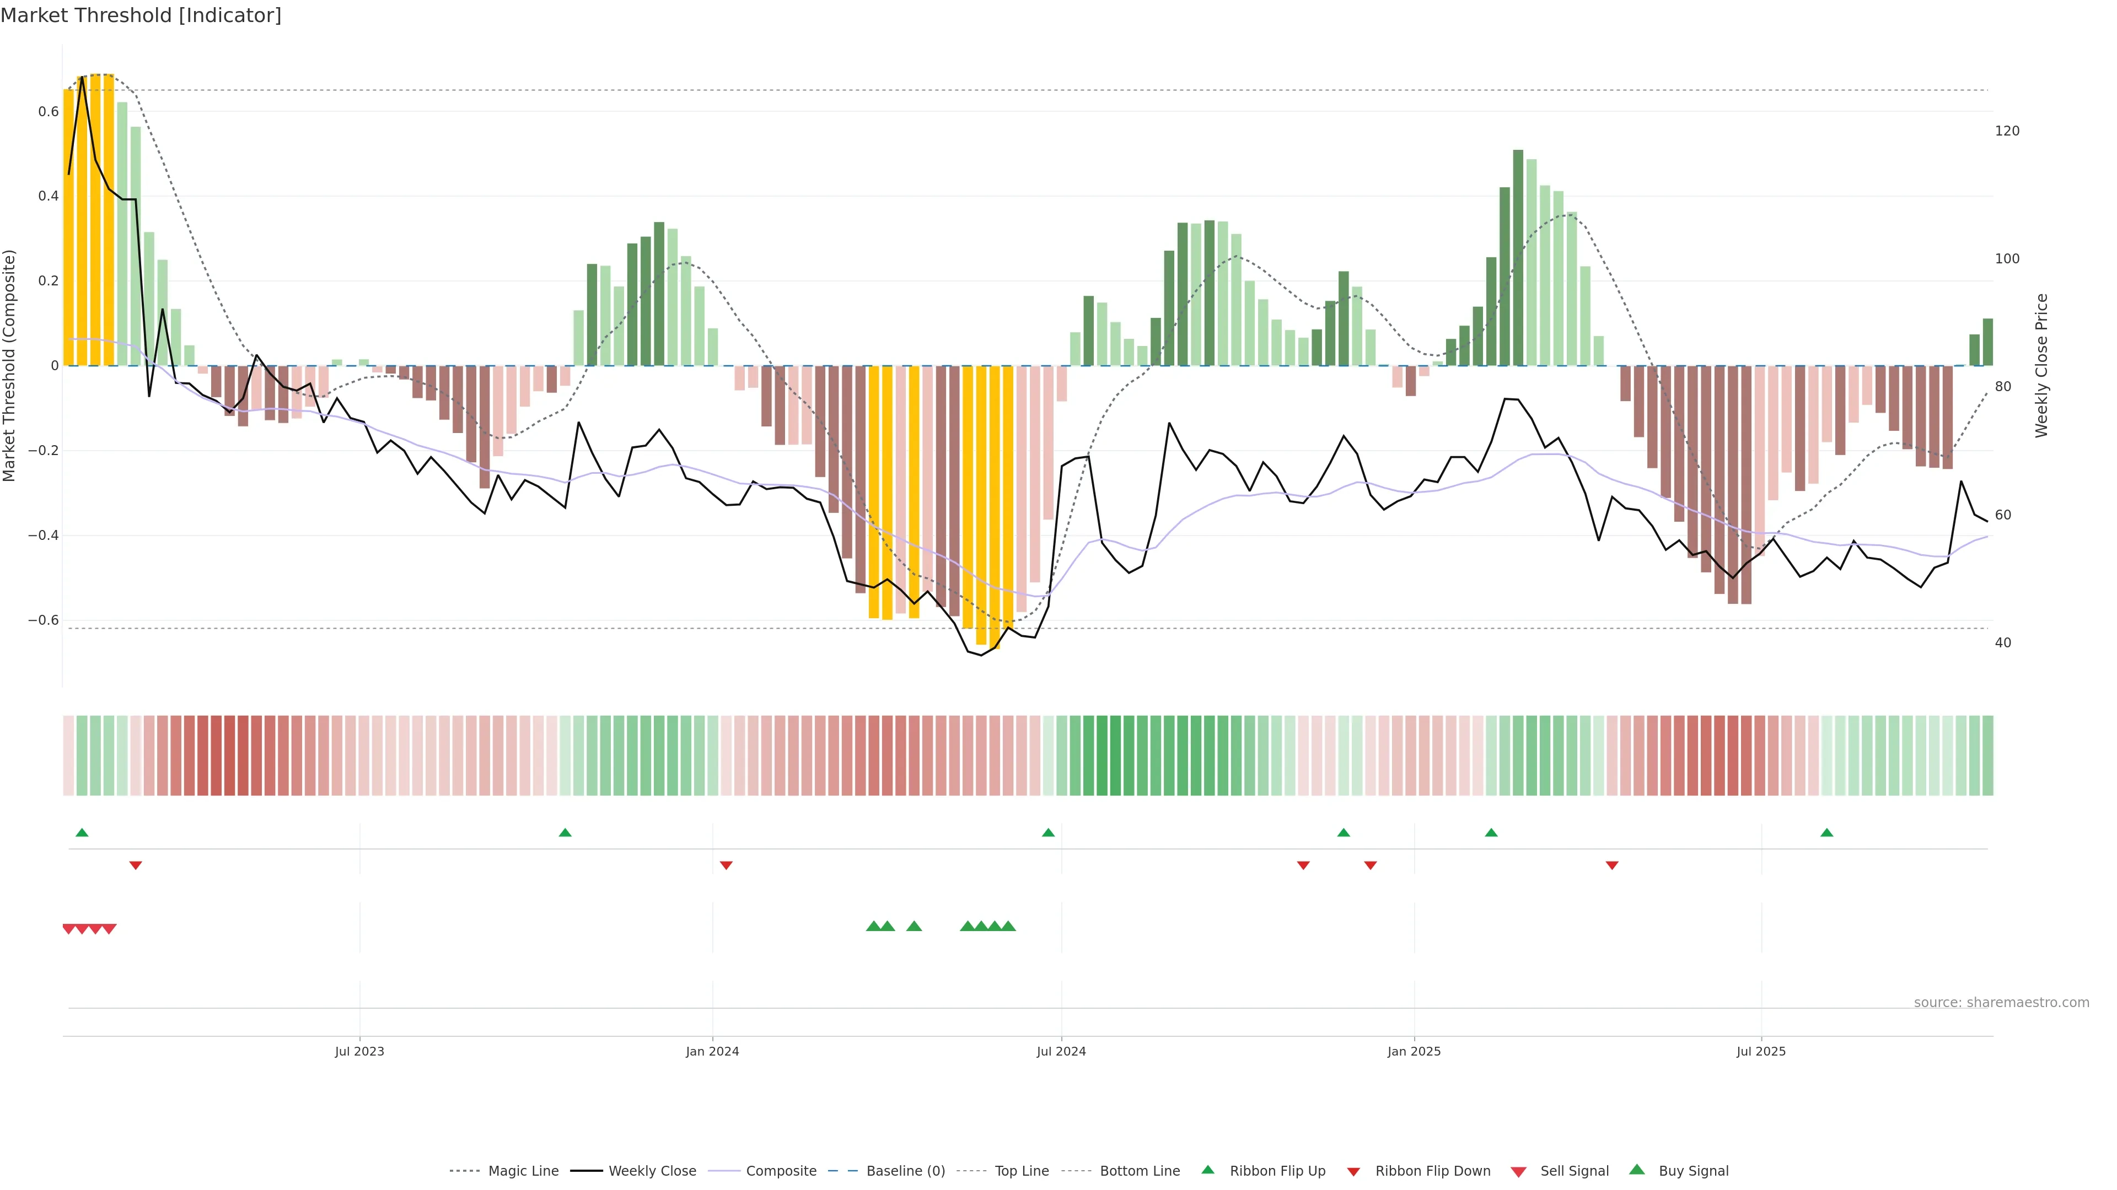Click the ribbon flip up marker nearest Jul 2024

pyautogui.click(x=1048, y=833)
